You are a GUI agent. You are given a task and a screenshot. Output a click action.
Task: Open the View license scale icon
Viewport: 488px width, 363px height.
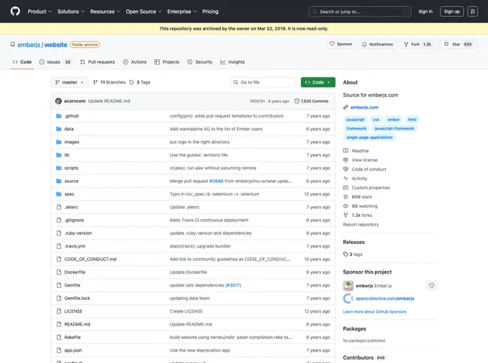(345, 160)
